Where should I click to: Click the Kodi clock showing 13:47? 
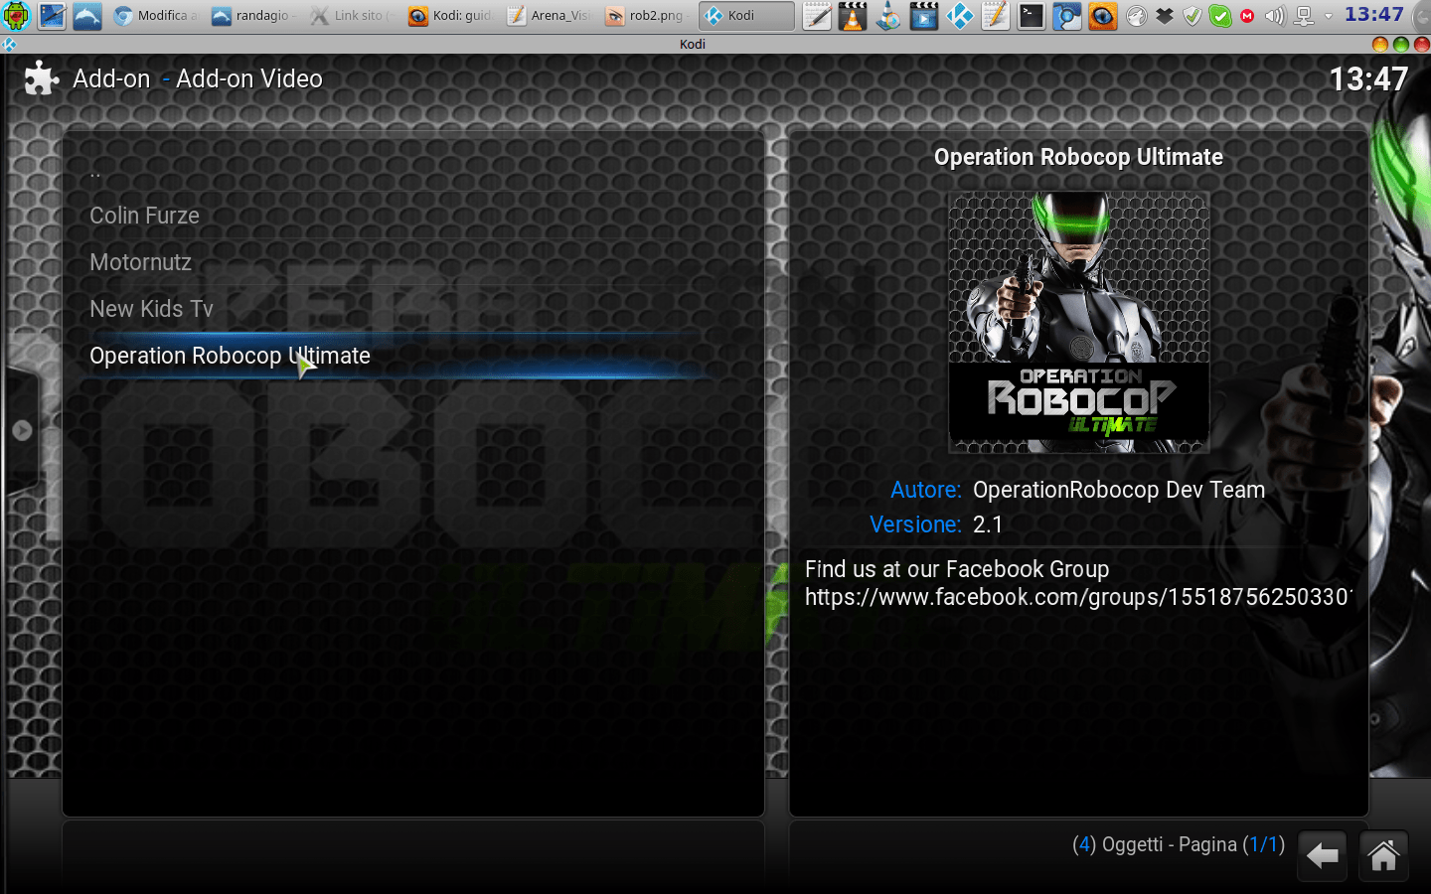[x=1368, y=79]
